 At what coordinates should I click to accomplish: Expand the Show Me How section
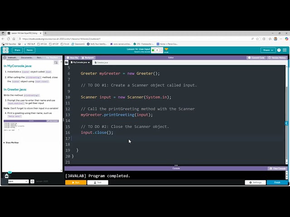pos(11,143)
